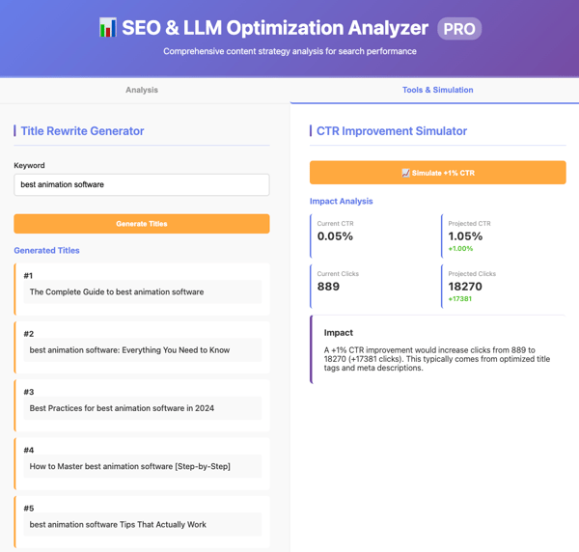This screenshot has height=552, width=579.
Task: Click the Current Clicks label
Action: pyautogui.click(x=338, y=274)
